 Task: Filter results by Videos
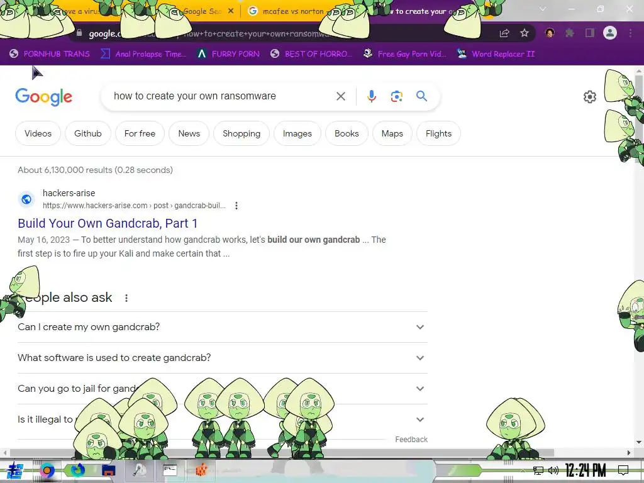tap(38, 133)
